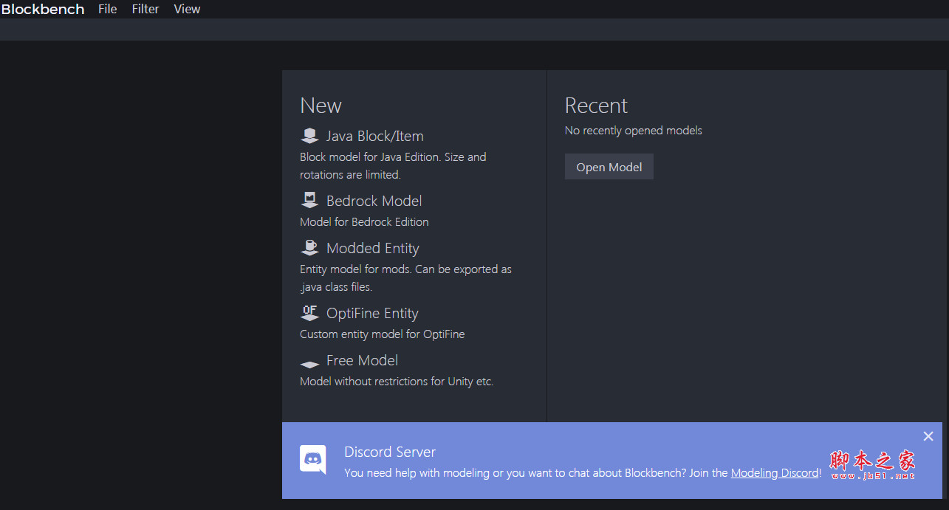Click the Discord Server banner heading
This screenshot has width=949, height=510.
[389, 452]
